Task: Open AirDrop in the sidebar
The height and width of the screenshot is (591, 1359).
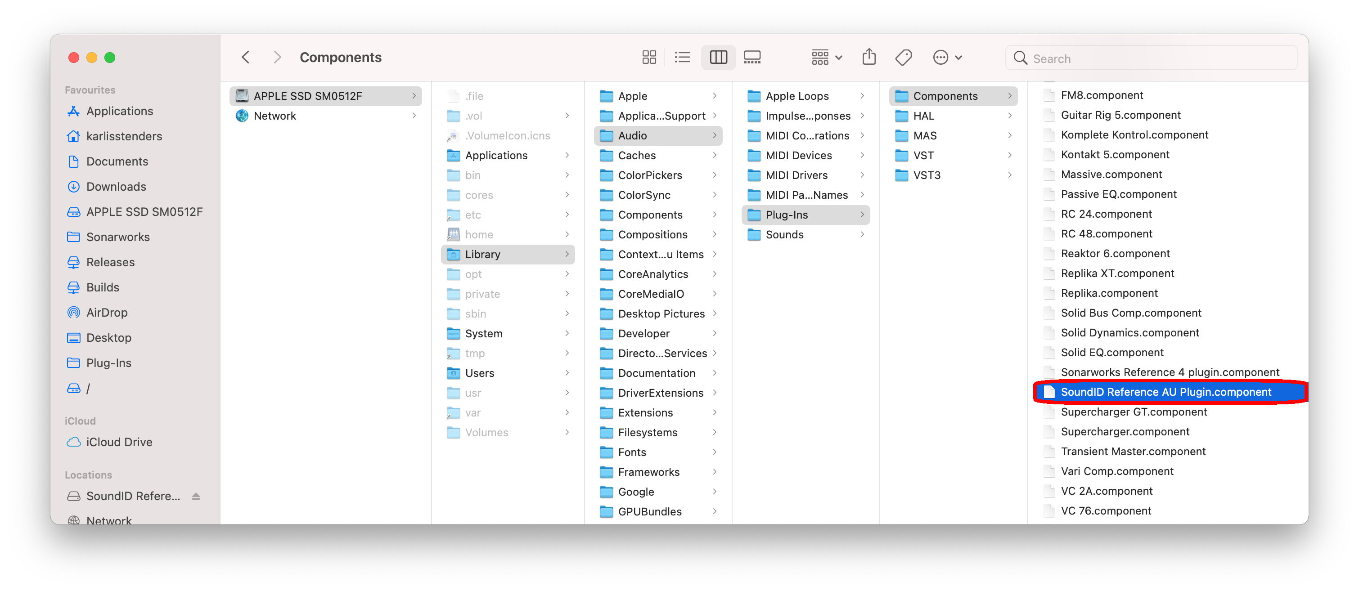Action: coord(107,313)
